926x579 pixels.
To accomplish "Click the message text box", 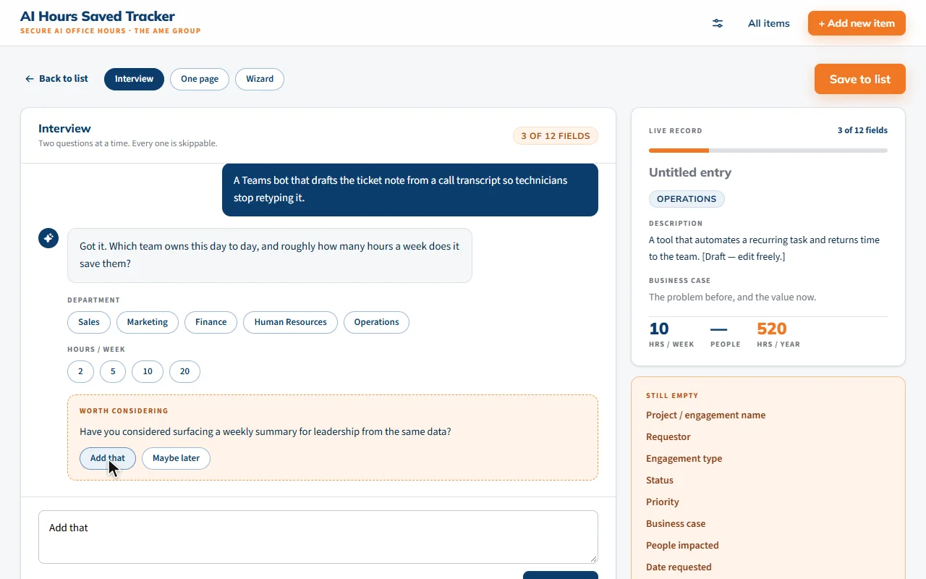I will coord(318,537).
